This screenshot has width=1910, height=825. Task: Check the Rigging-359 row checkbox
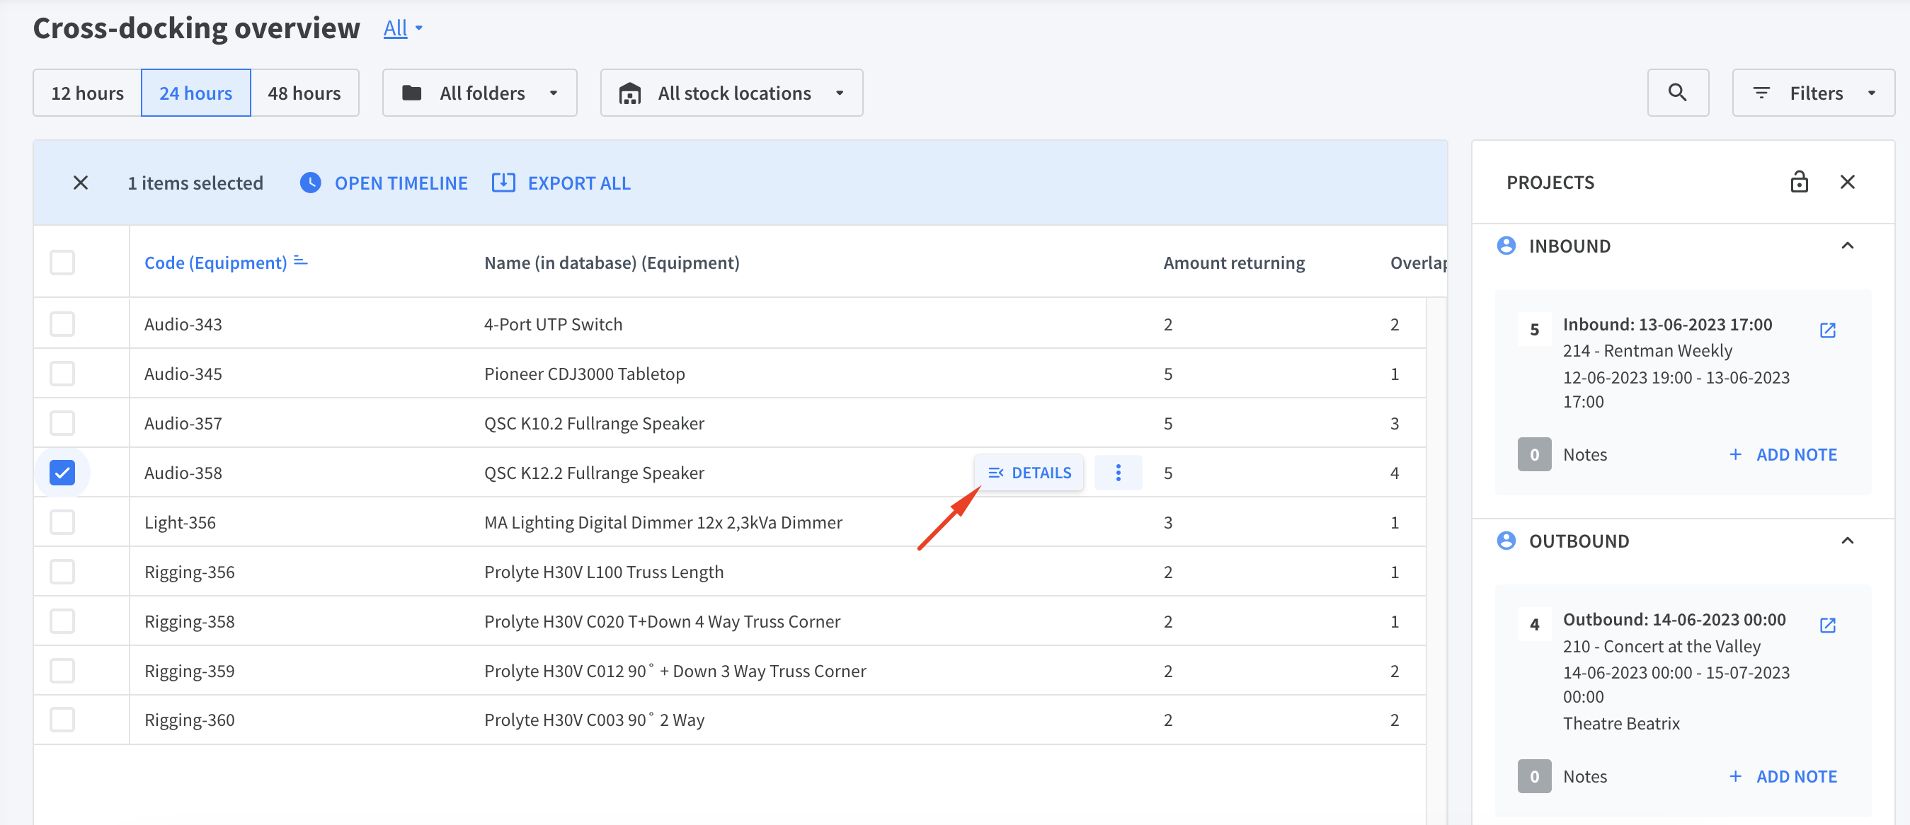[x=62, y=670]
